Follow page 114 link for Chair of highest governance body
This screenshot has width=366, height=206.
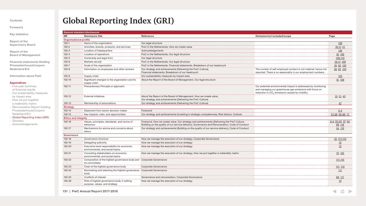pos(342,167)
